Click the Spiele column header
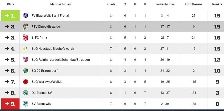 pos(111,4)
